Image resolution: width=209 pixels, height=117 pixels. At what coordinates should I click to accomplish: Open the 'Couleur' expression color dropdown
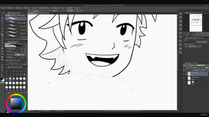193,46
